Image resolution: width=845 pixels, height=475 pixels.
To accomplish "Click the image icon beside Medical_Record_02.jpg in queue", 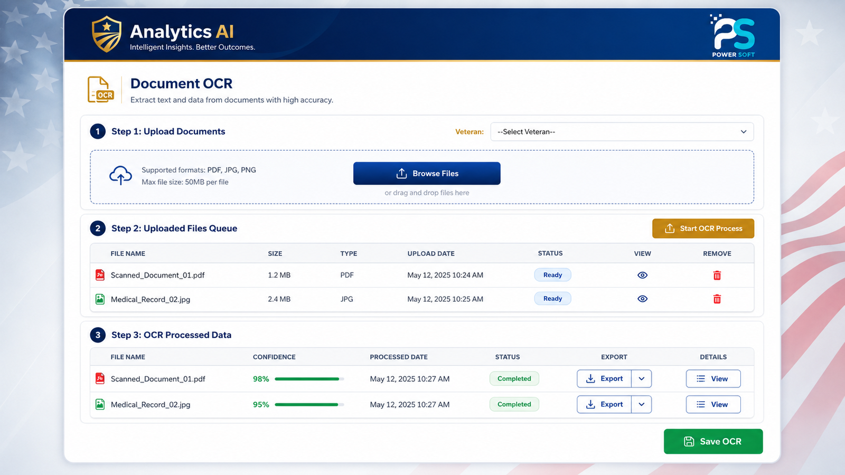I will (x=100, y=299).
